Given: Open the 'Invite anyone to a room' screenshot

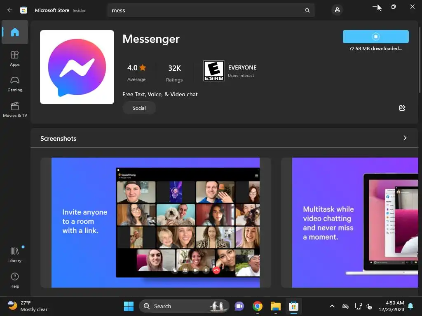Looking at the screenshot, I should point(155,223).
